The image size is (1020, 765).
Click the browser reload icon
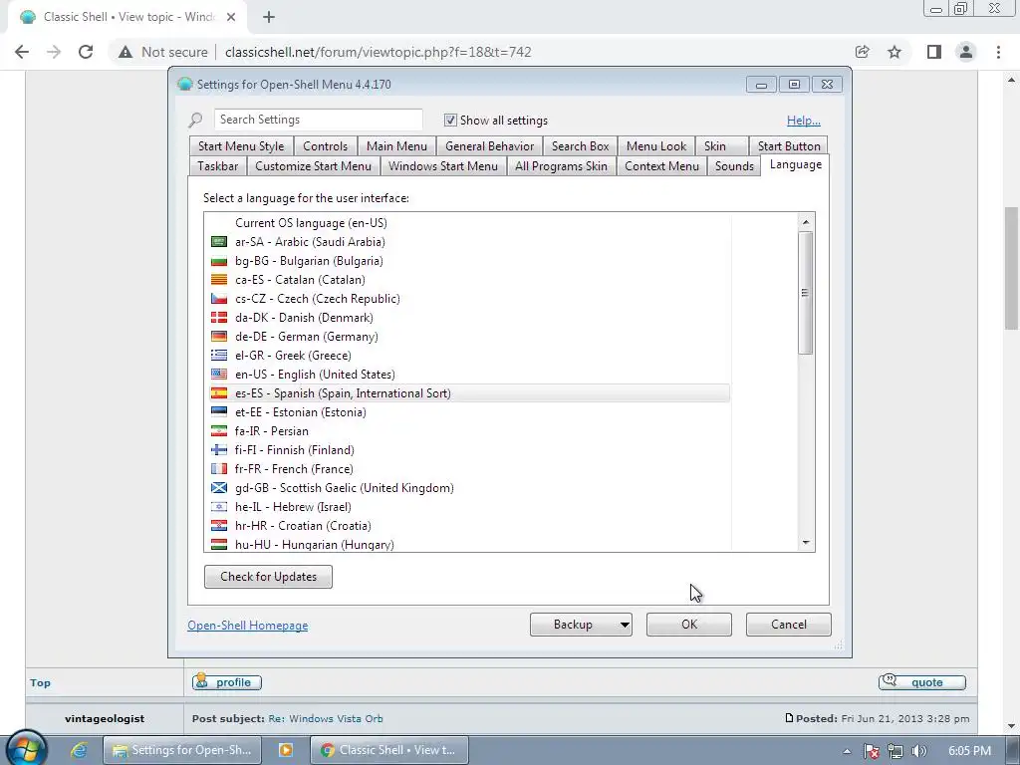coord(86,52)
